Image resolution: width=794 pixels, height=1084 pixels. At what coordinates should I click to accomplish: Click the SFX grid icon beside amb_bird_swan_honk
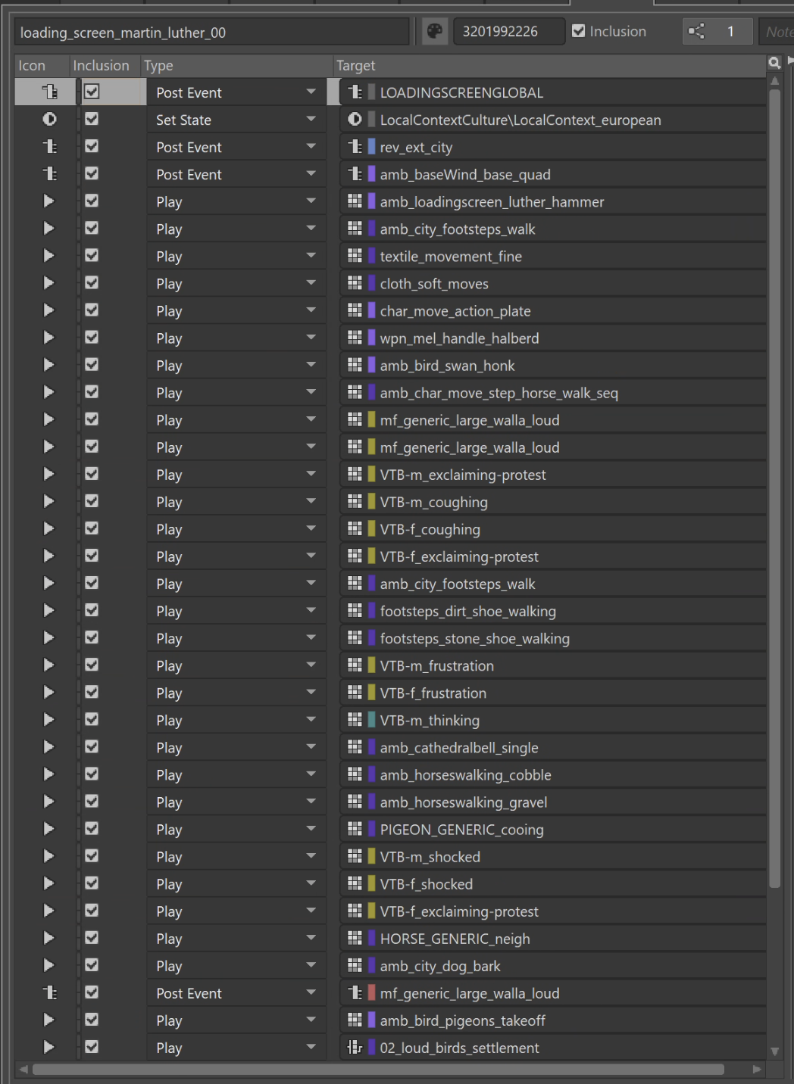pos(355,364)
